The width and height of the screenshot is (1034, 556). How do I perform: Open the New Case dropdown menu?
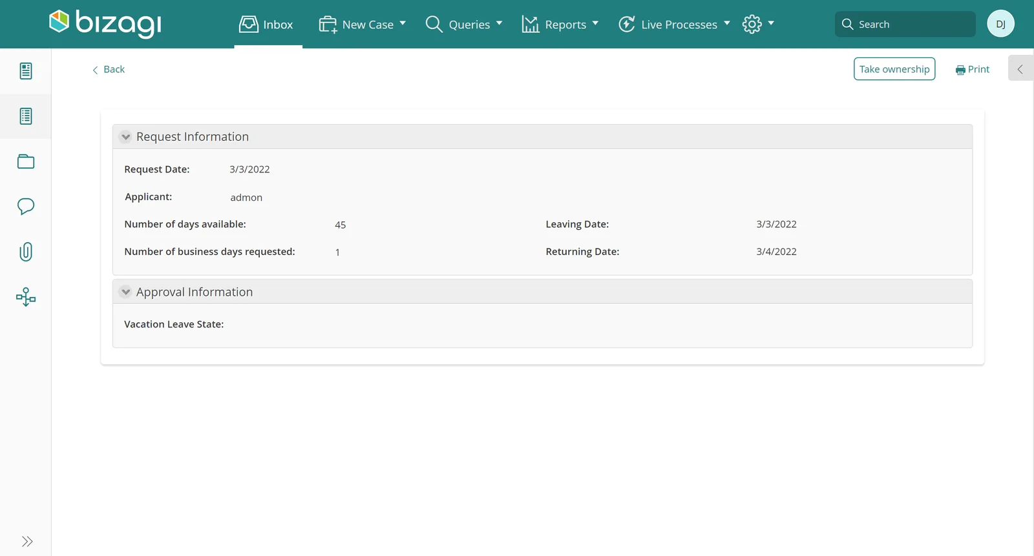[x=362, y=25]
